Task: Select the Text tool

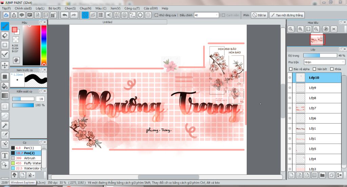Action: (5, 155)
